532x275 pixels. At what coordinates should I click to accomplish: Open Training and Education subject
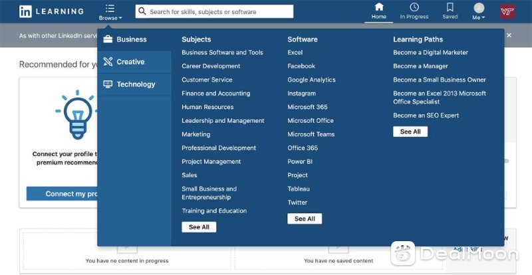(x=214, y=211)
